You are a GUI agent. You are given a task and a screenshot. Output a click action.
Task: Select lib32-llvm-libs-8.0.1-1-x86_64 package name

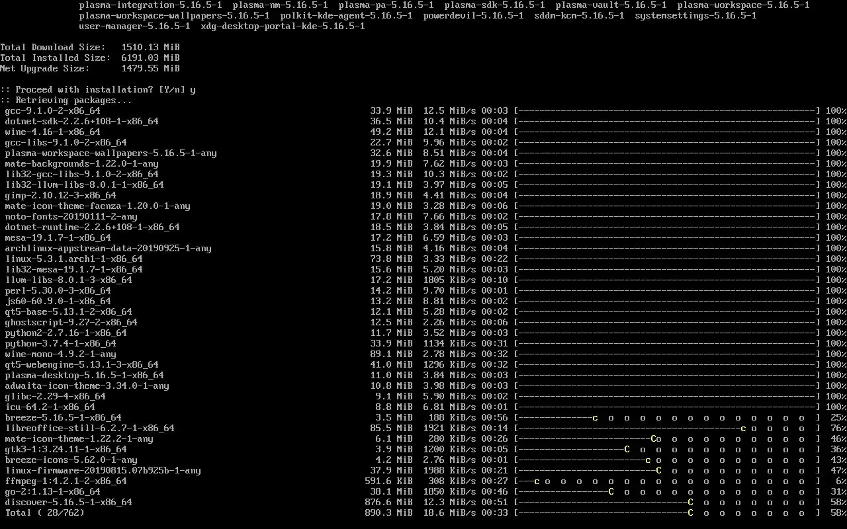[x=85, y=185]
